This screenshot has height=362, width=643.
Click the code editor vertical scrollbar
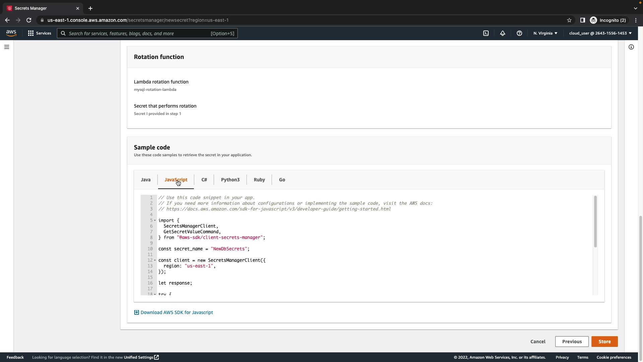tap(595, 222)
